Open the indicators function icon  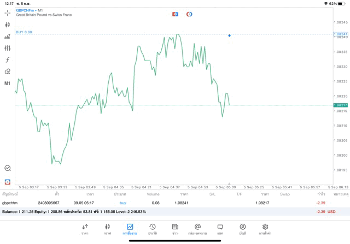coord(8,60)
